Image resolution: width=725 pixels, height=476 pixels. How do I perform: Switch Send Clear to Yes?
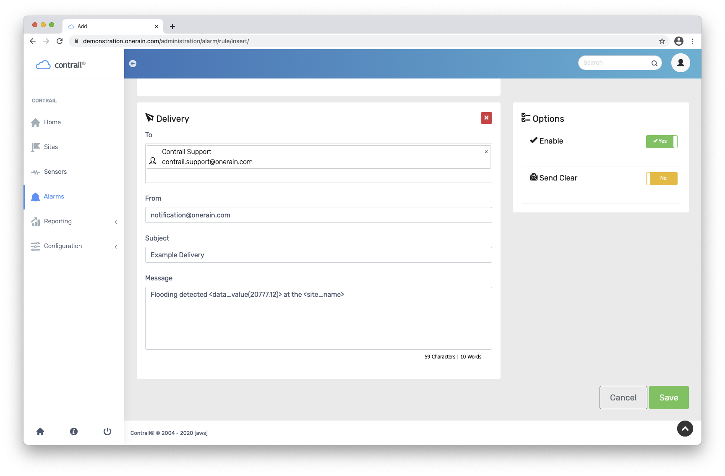coord(662,178)
